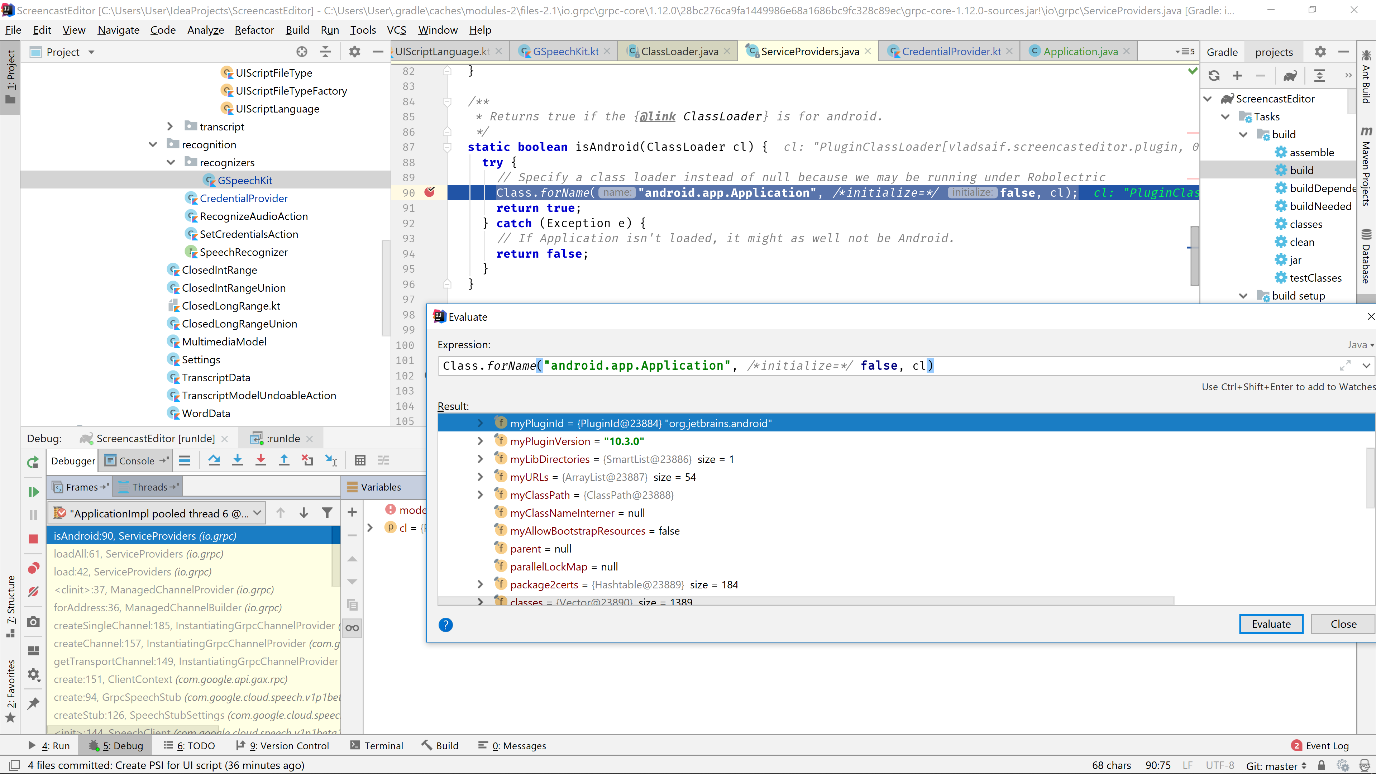
Task: Click the Step Out arrow icon
Action: 284,460
